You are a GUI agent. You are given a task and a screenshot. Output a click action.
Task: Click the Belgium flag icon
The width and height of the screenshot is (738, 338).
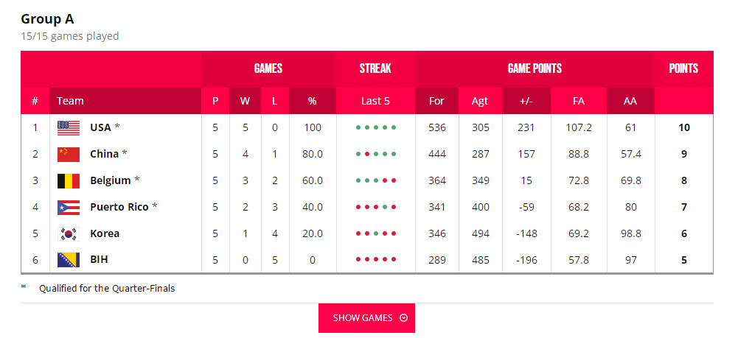click(x=69, y=180)
